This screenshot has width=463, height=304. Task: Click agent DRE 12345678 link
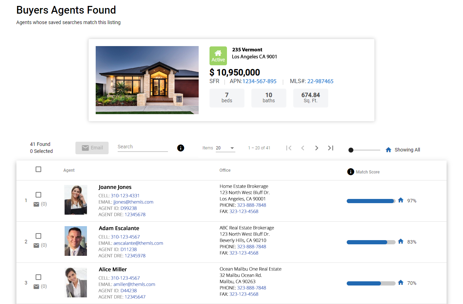[x=135, y=215]
